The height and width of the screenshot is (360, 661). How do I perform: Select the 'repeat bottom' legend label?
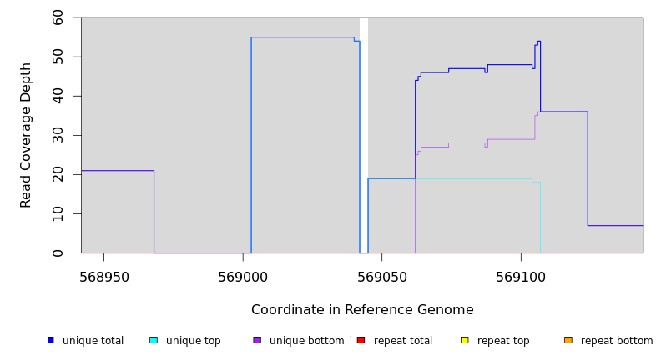617,341
